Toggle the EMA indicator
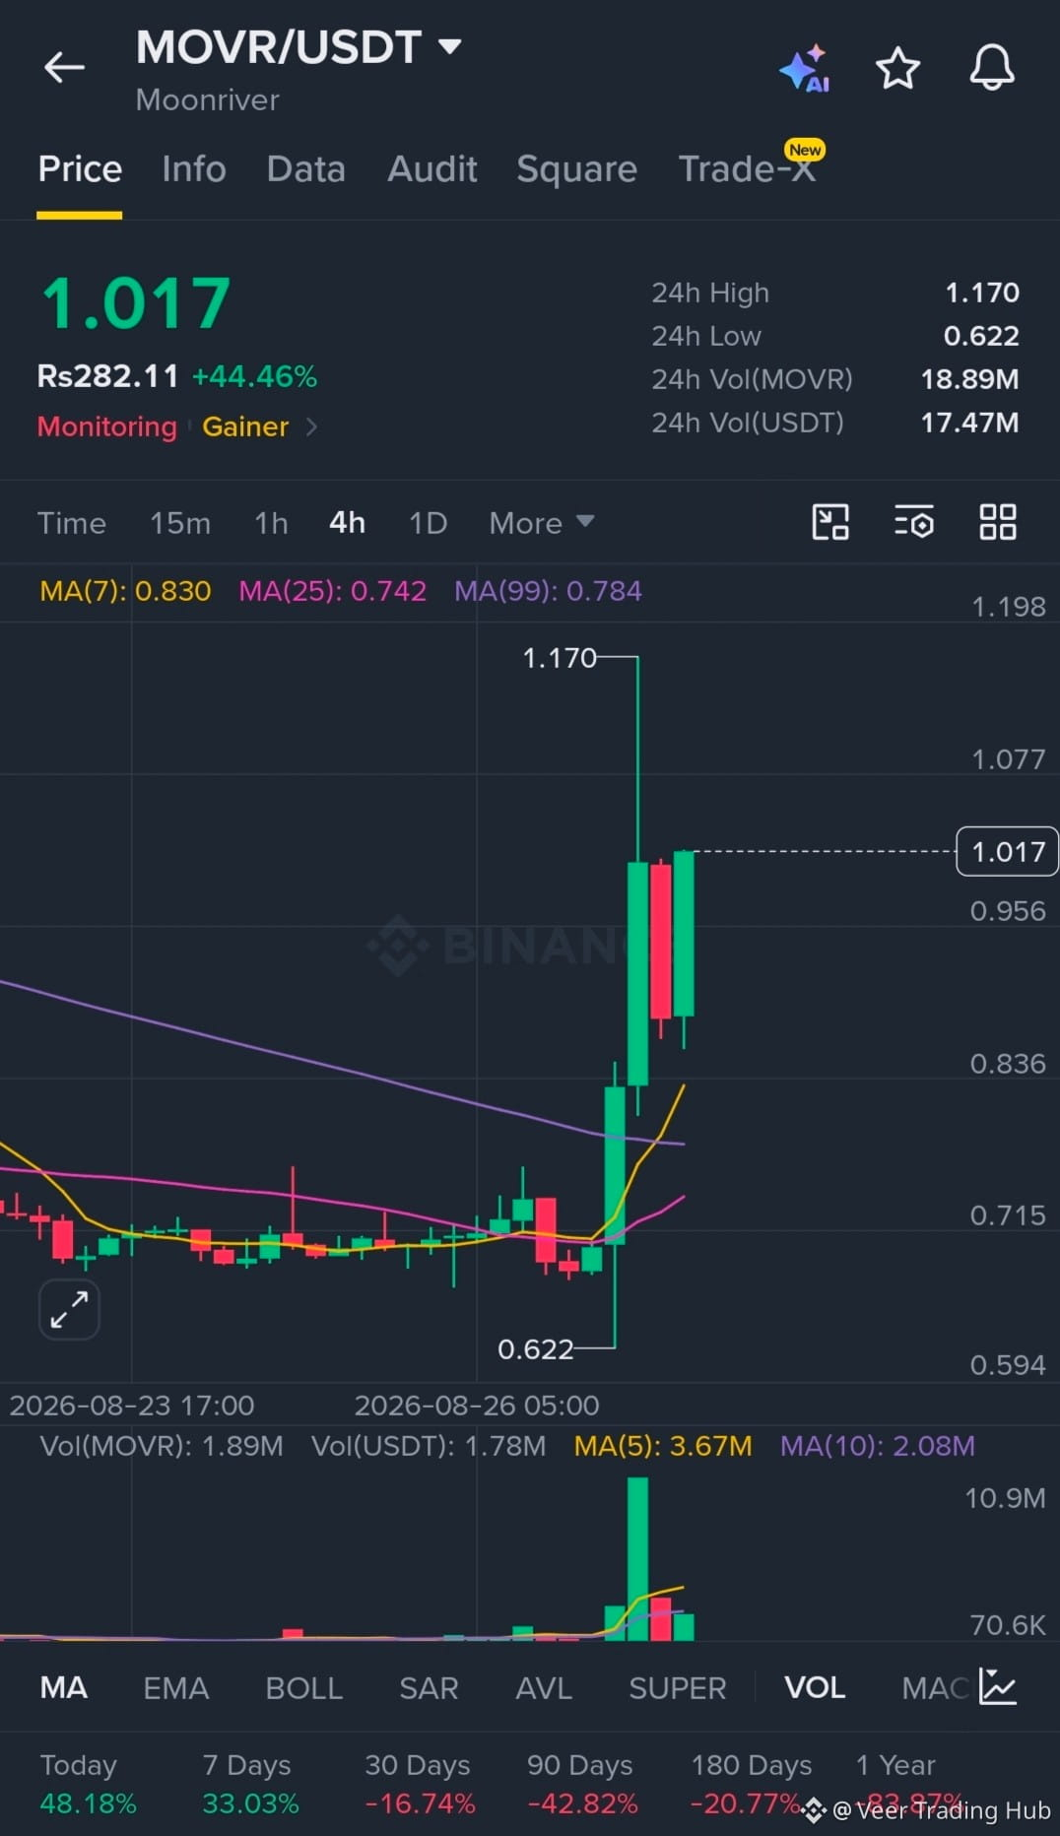Viewport: 1060px width, 1836px height. pos(176,1687)
